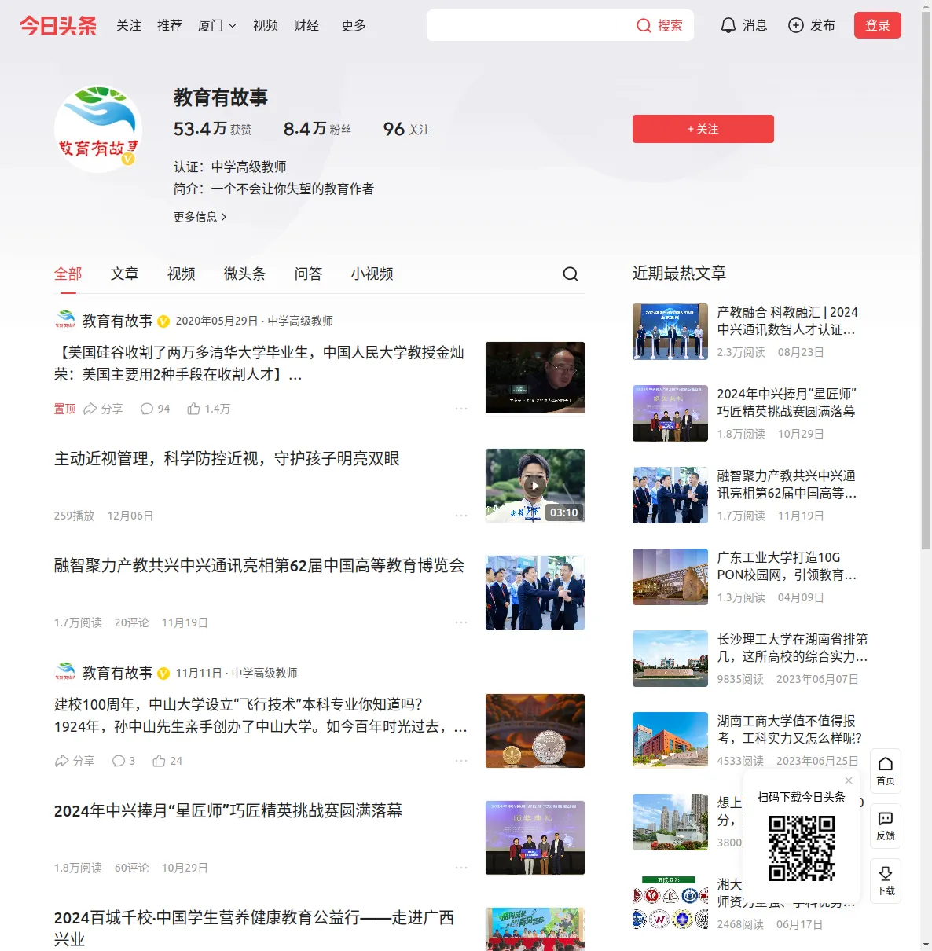The image size is (932, 951).
Task: Open 视频 in top navigation bar
Action: point(266,26)
